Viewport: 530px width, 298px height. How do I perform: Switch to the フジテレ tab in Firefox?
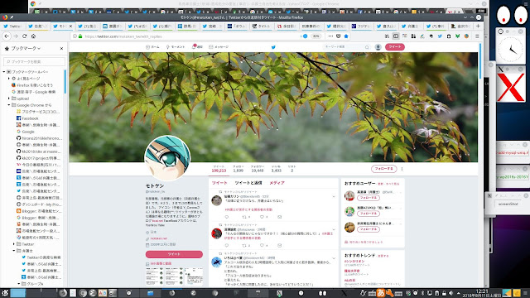361,26
